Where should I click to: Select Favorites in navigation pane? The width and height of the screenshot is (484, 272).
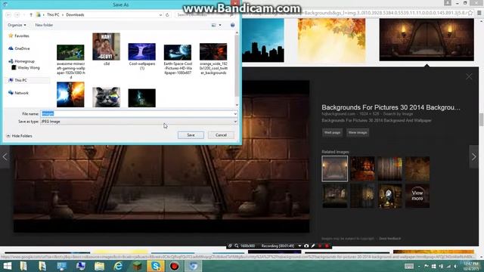click(19, 36)
